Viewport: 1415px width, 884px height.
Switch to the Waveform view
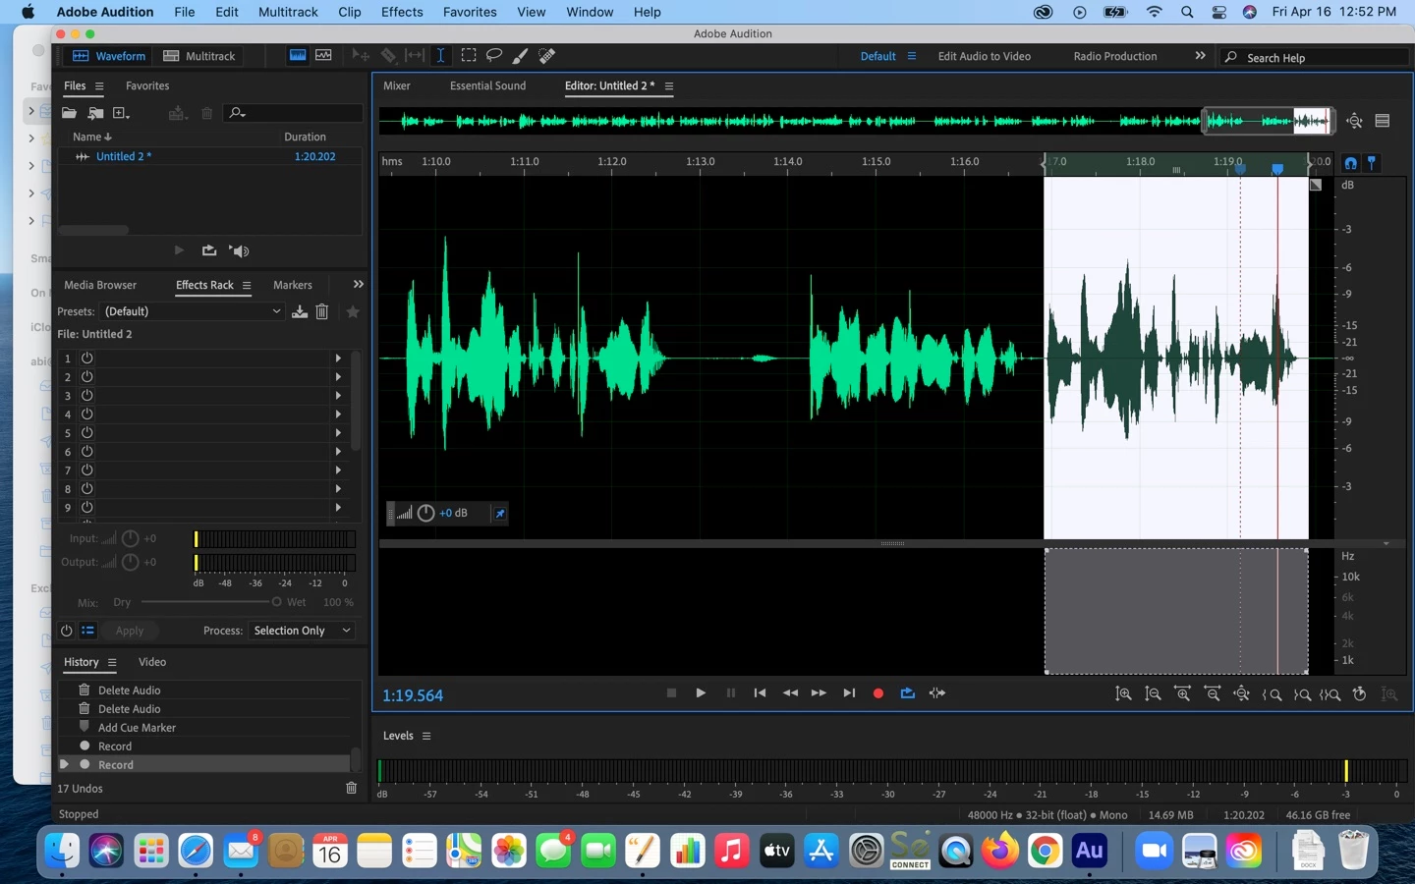coord(109,56)
